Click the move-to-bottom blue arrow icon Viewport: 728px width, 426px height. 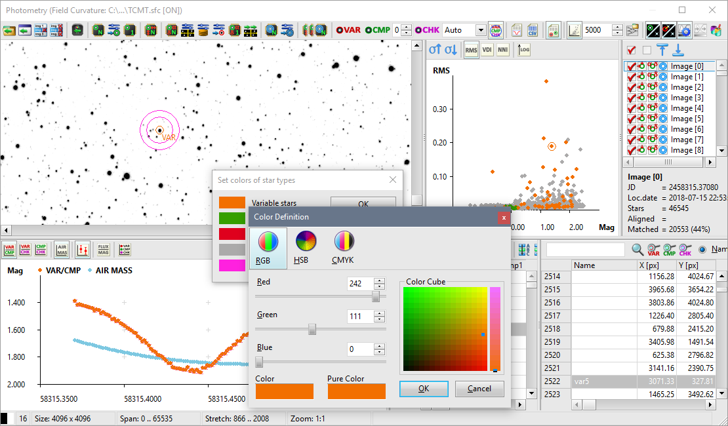point(678,50)
